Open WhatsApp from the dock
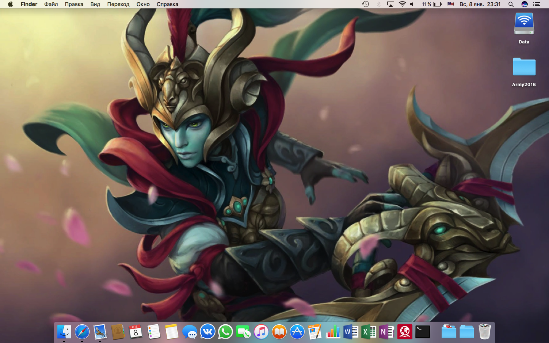The width and height of the screenshot is (549, 343). (x=225, y=332)
